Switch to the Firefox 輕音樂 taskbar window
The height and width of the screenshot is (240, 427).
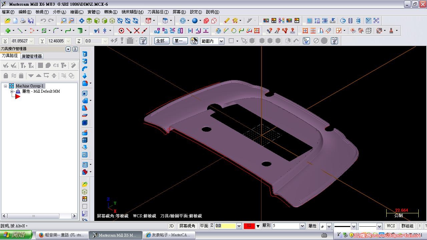[x=62, y=235]
